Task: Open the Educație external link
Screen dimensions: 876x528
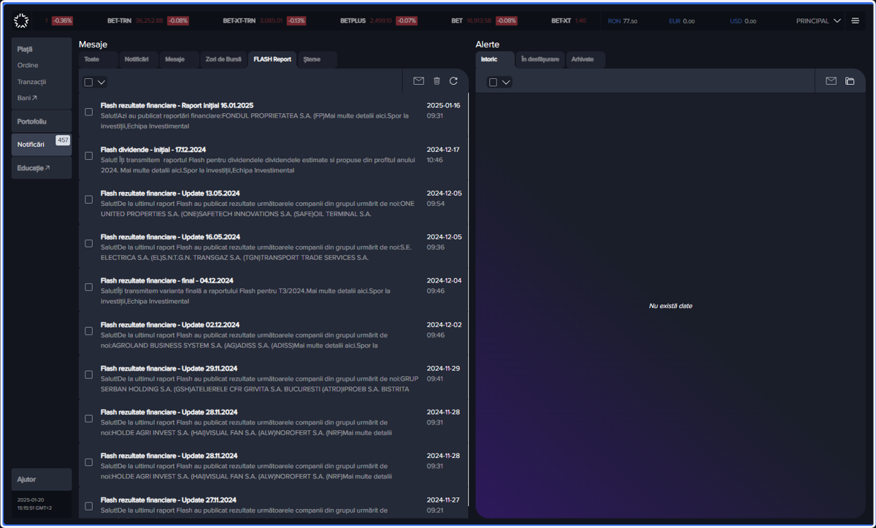Action: 34,168
